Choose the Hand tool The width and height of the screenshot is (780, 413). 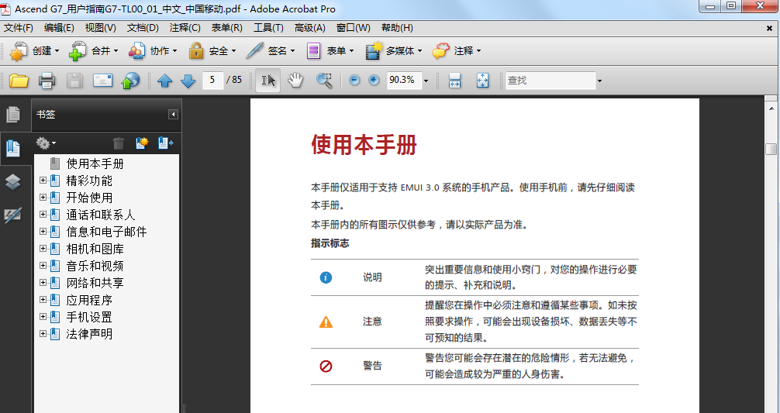coord(295,80)
